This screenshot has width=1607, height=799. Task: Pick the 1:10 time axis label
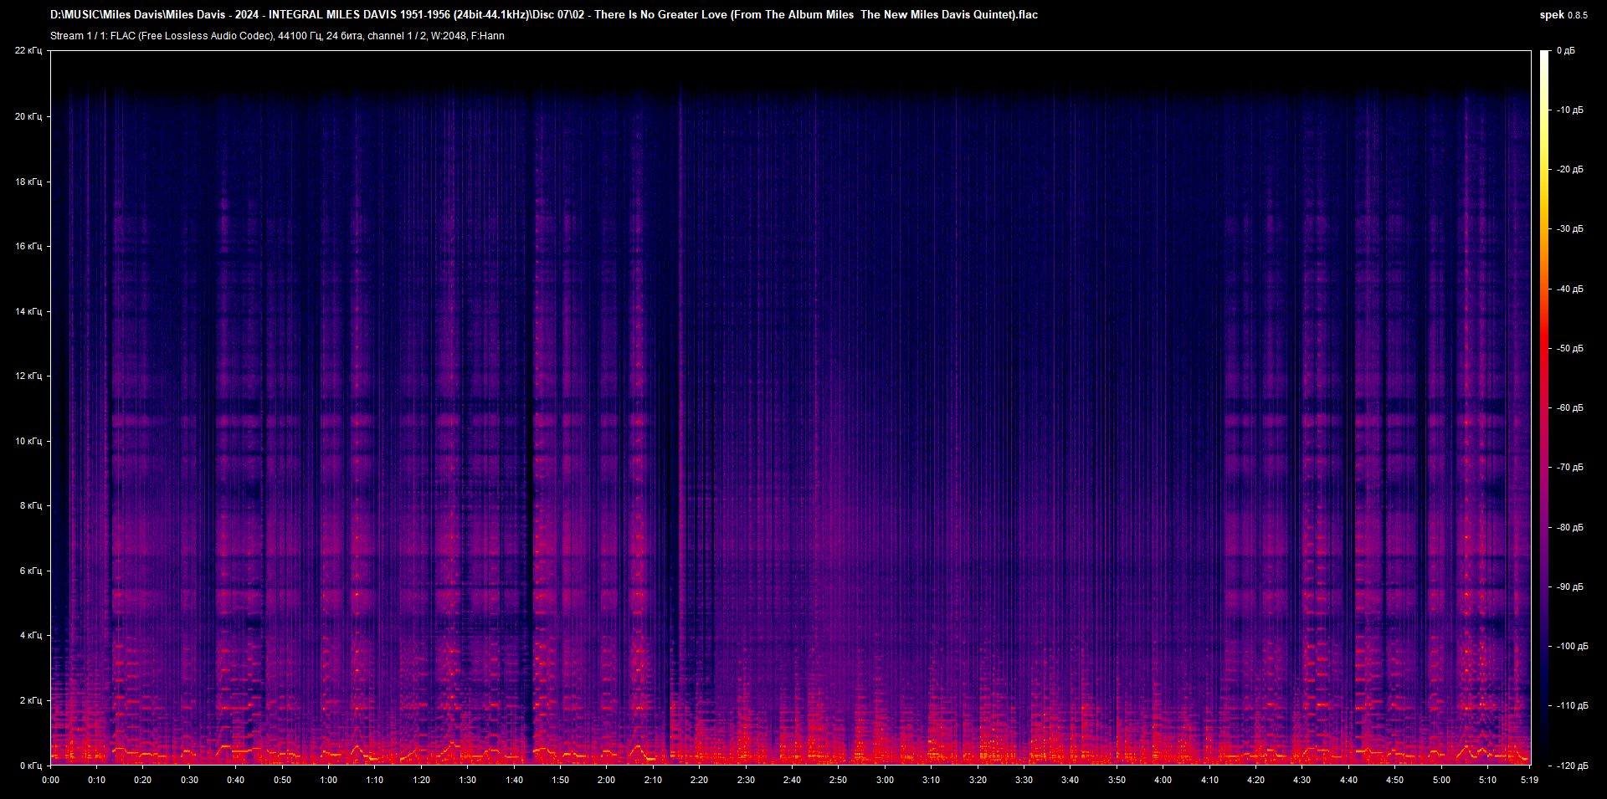click(375, 780)
